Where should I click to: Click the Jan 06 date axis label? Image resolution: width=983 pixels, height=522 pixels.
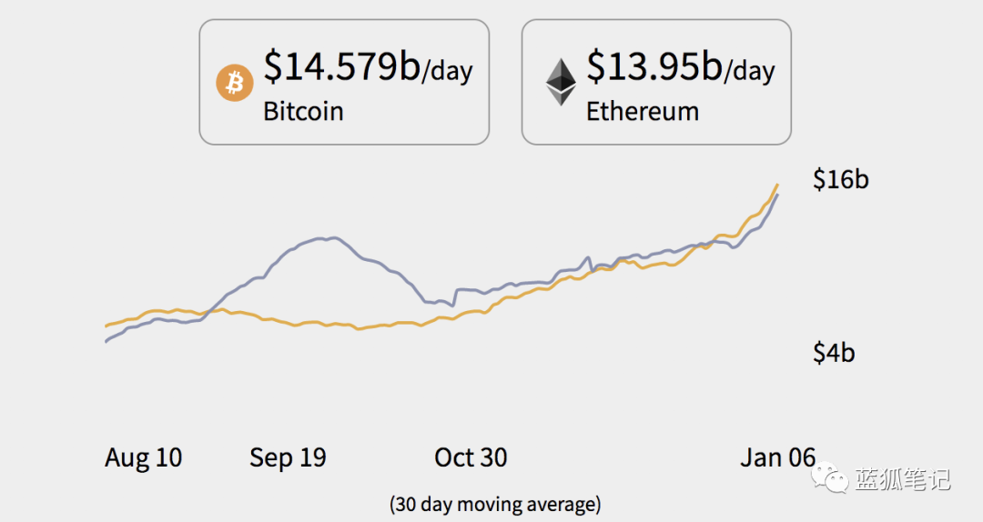click(x=778, y=457)
